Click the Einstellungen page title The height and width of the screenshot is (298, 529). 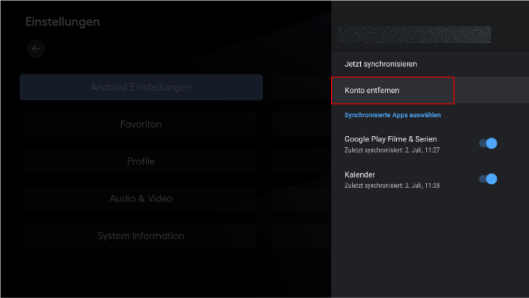click(62, 22)
